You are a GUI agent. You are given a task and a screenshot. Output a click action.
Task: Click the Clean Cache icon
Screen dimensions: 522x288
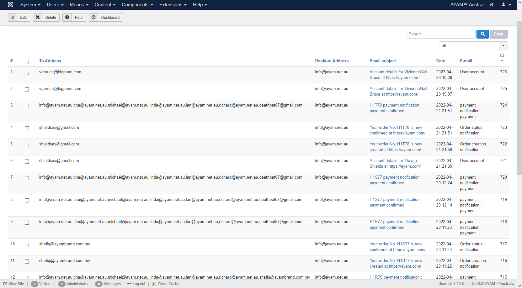coord(154,284)
